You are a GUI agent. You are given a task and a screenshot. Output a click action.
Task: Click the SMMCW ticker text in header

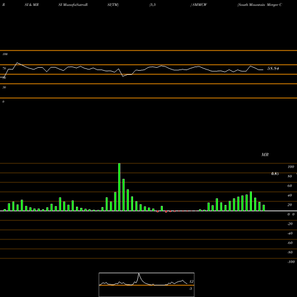pos(200,5)
